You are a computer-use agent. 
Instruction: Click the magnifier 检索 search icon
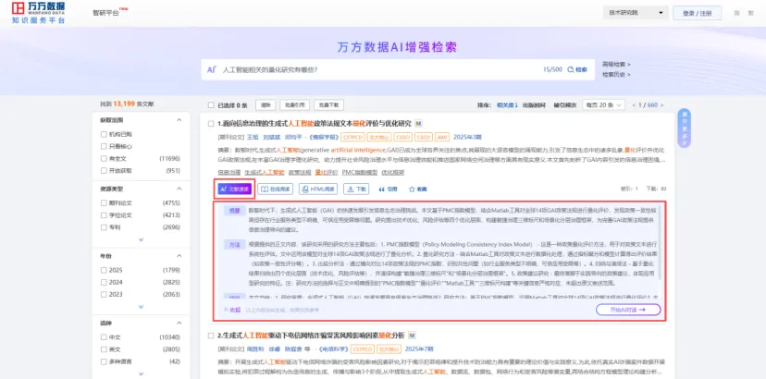tap(575, 69)
